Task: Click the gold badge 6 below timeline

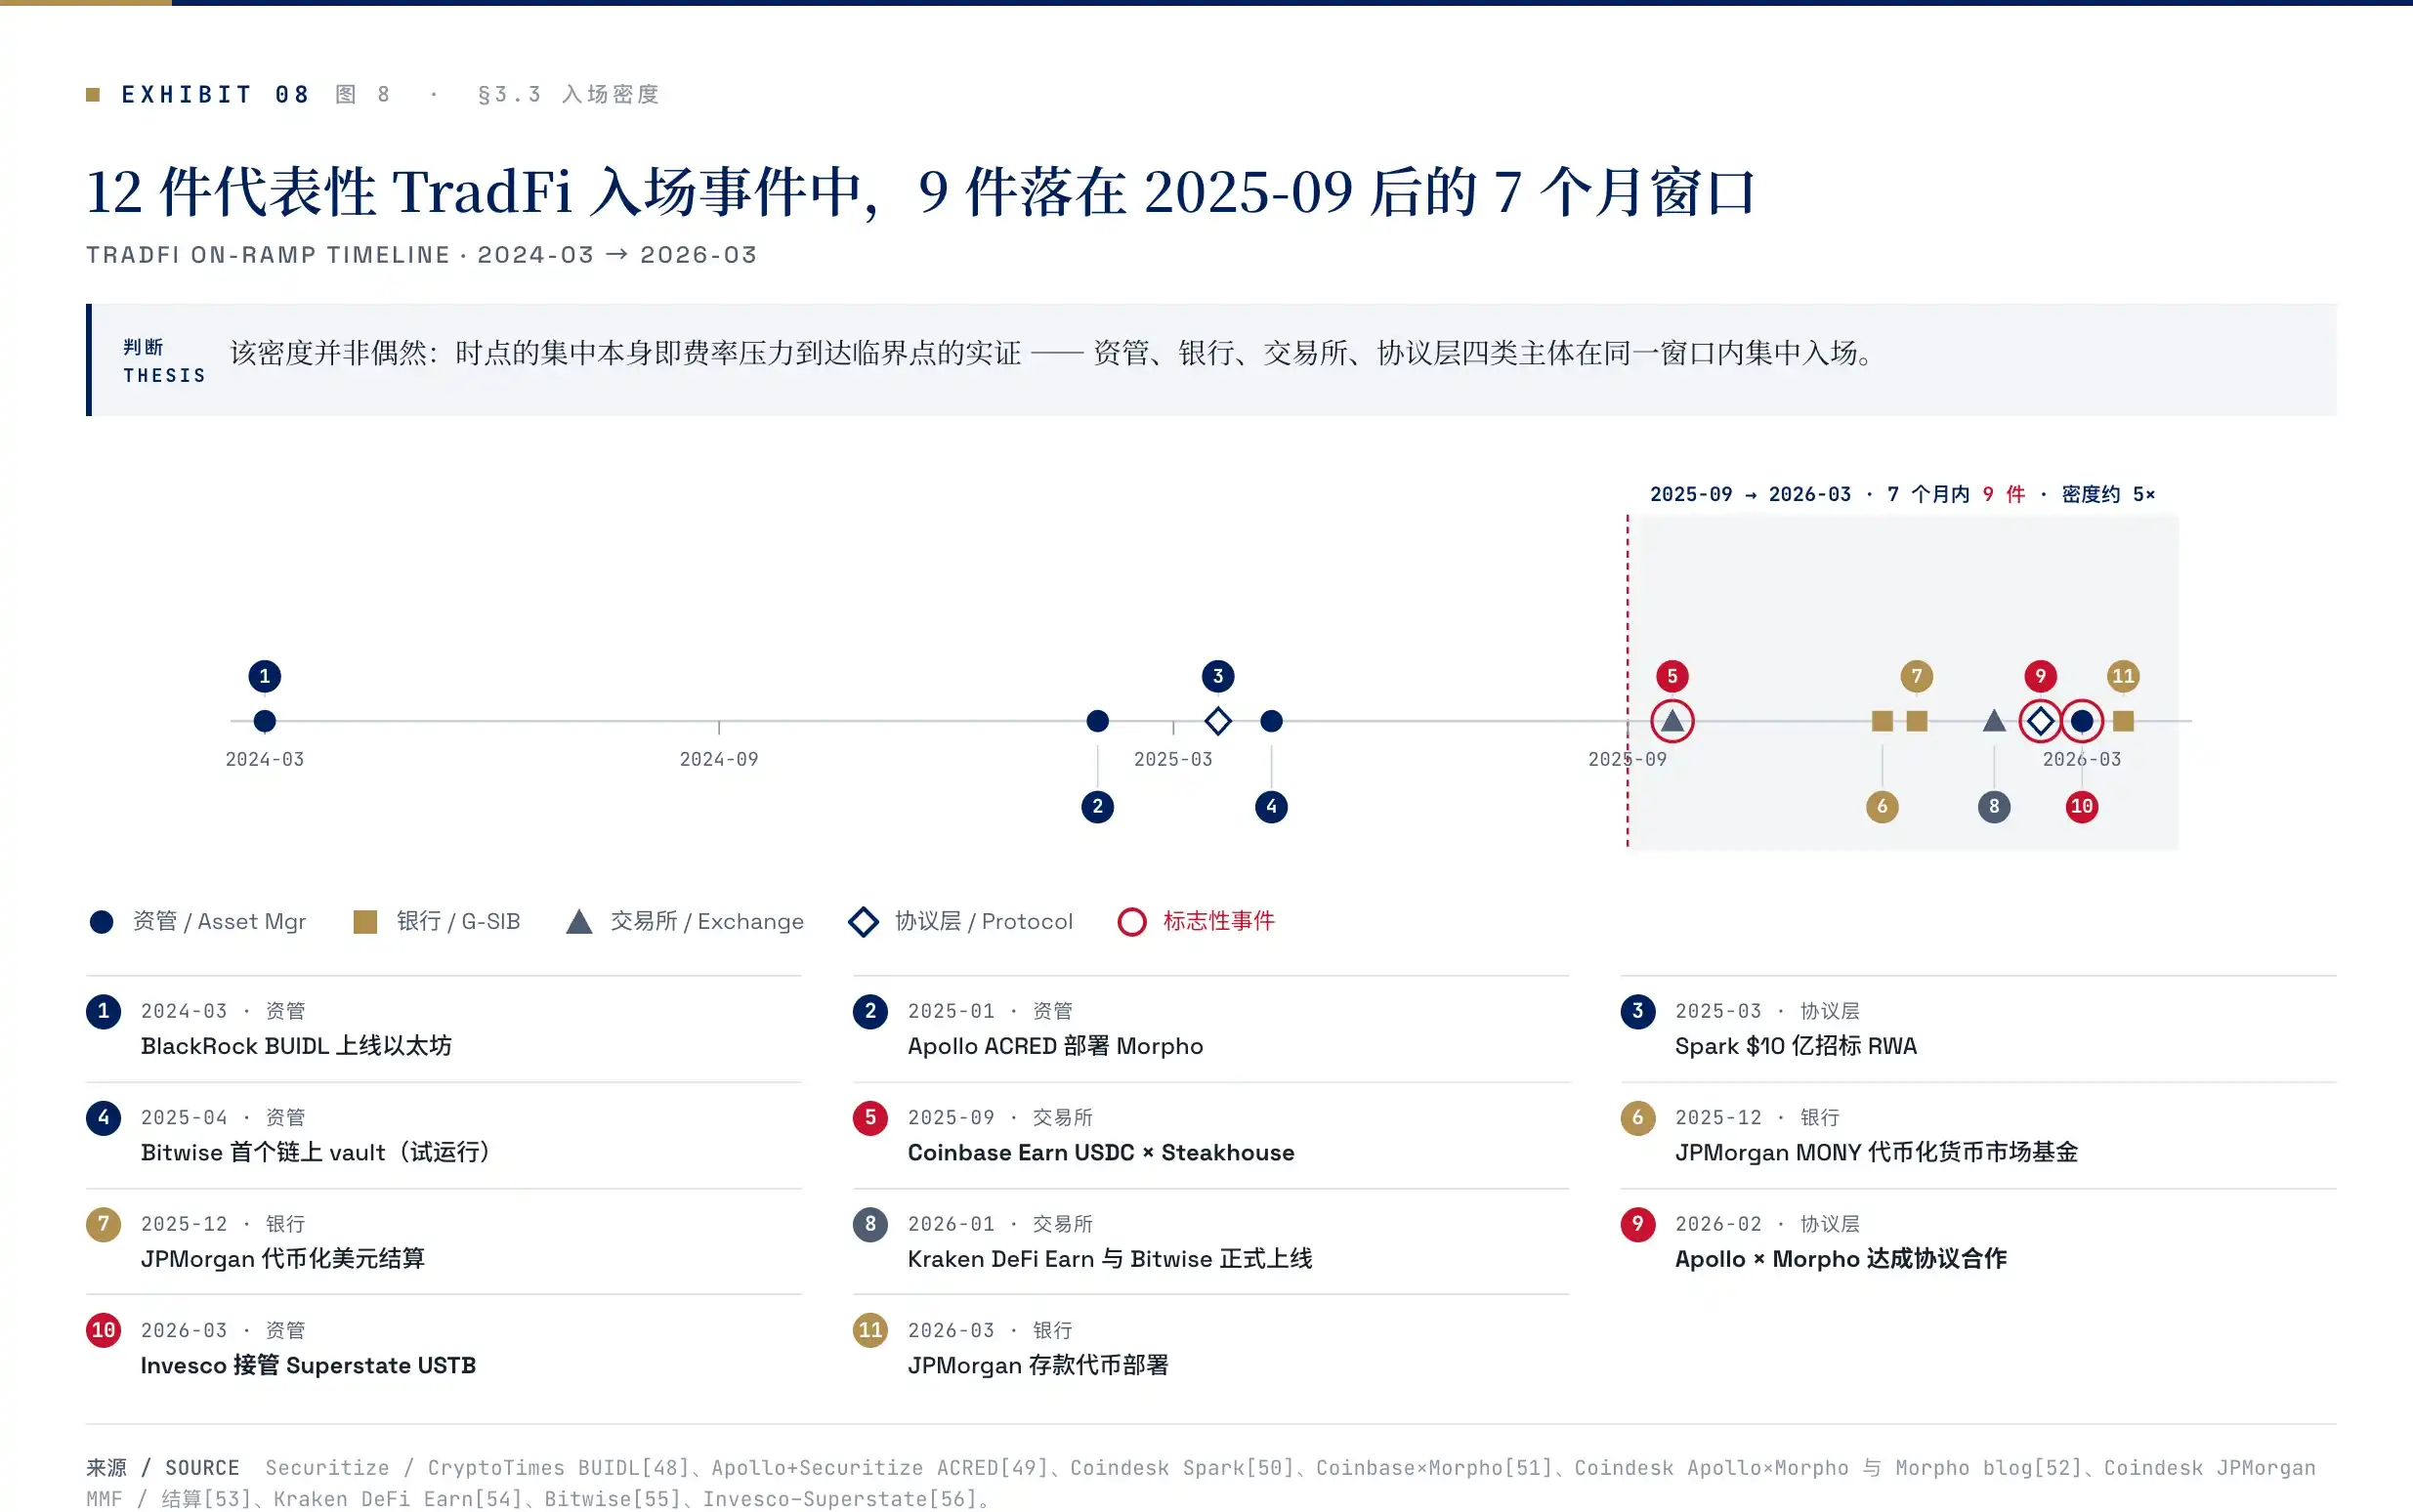Action: tap(1882, 807)
